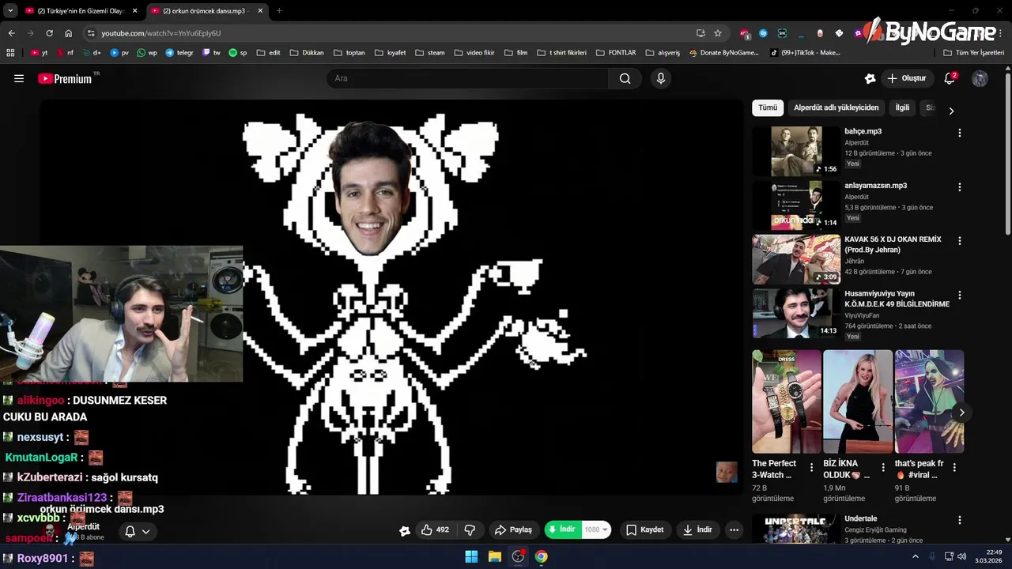The width and height of the screenshot is (1012, 569).
Task: Open the account avatar menu
Action: click(x=980, y=78)
